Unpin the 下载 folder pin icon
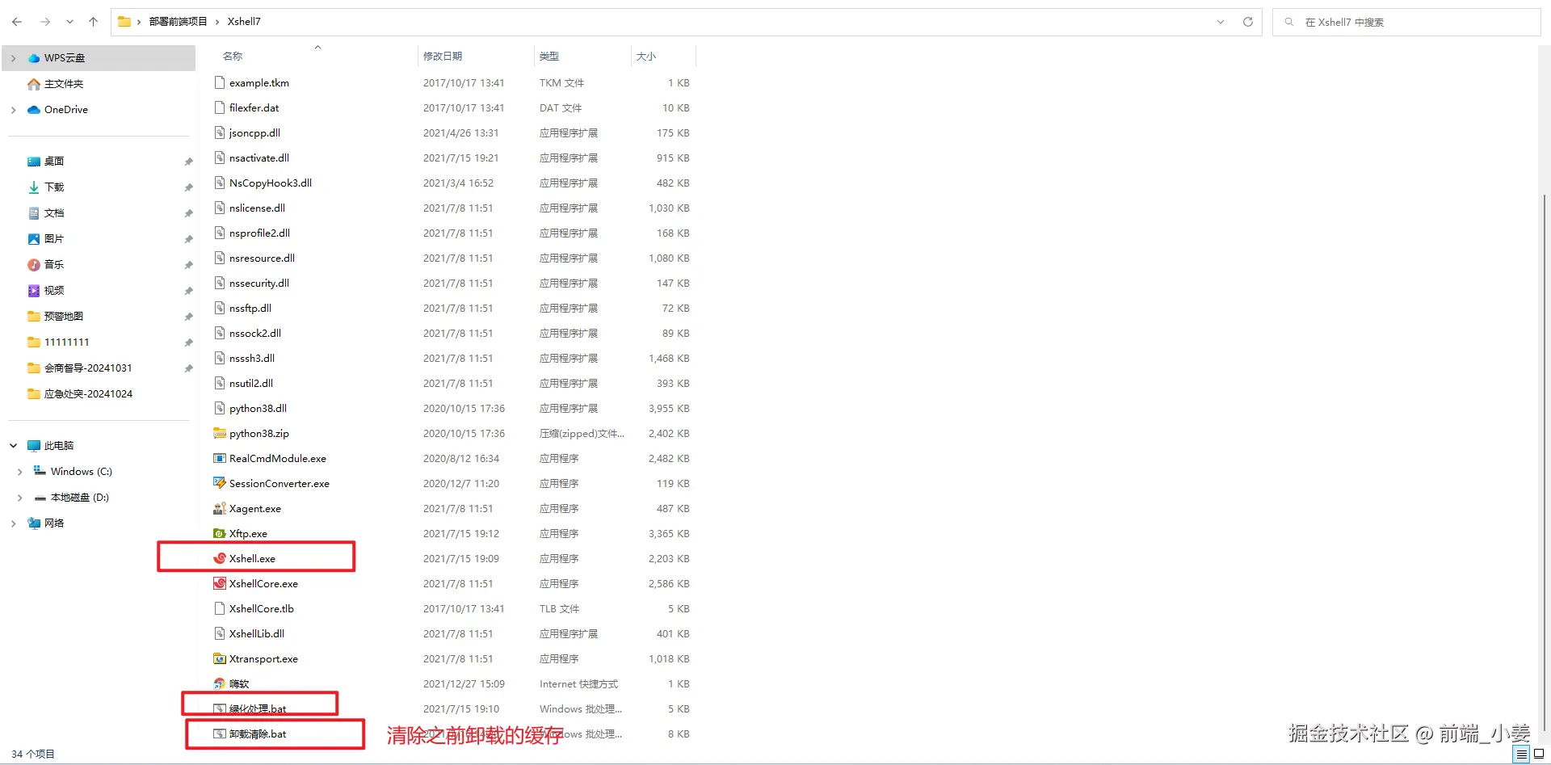This screenshot has height=765, width=1551. [187, 187]
